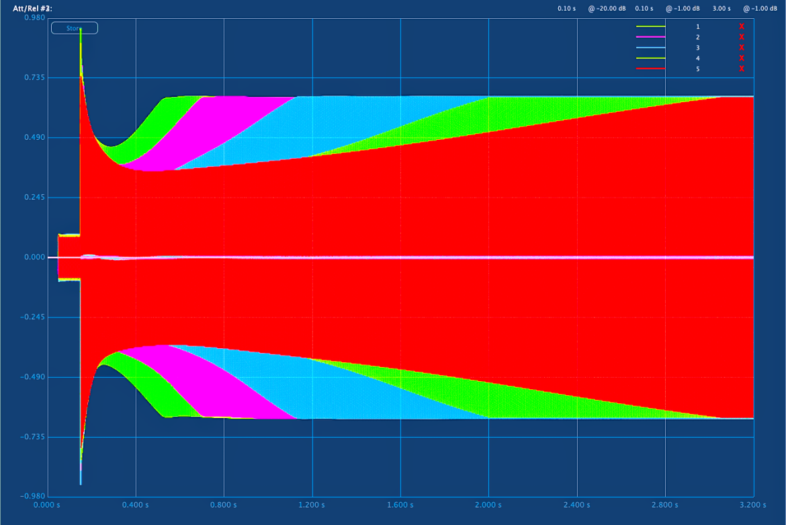Pick the red line swatch for trace 5
Screen dimensions: 786x525
[x=651, y=69]
